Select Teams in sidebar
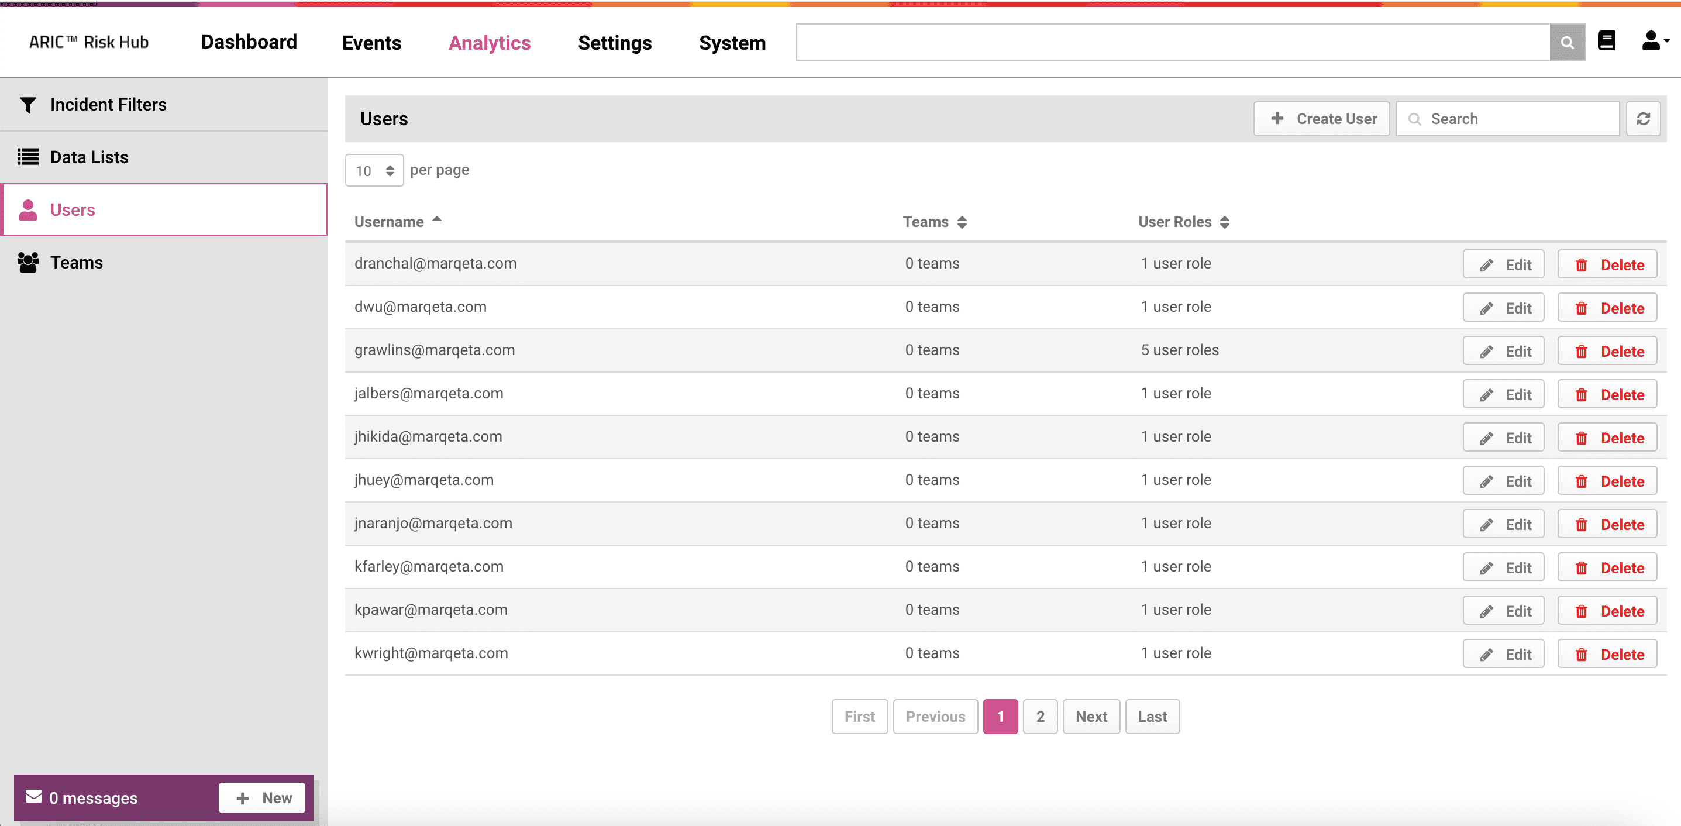Screen dimensions: 1681x826 click(x=164, y=262)
